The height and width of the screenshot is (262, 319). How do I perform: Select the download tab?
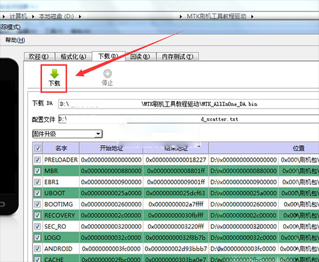click(x=108, y=56)
